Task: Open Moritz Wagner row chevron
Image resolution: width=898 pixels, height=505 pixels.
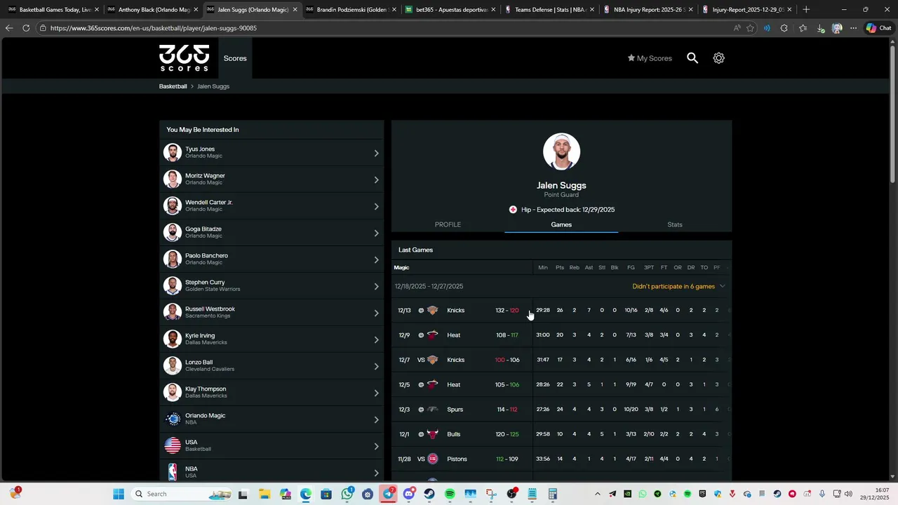Action: 376,180
